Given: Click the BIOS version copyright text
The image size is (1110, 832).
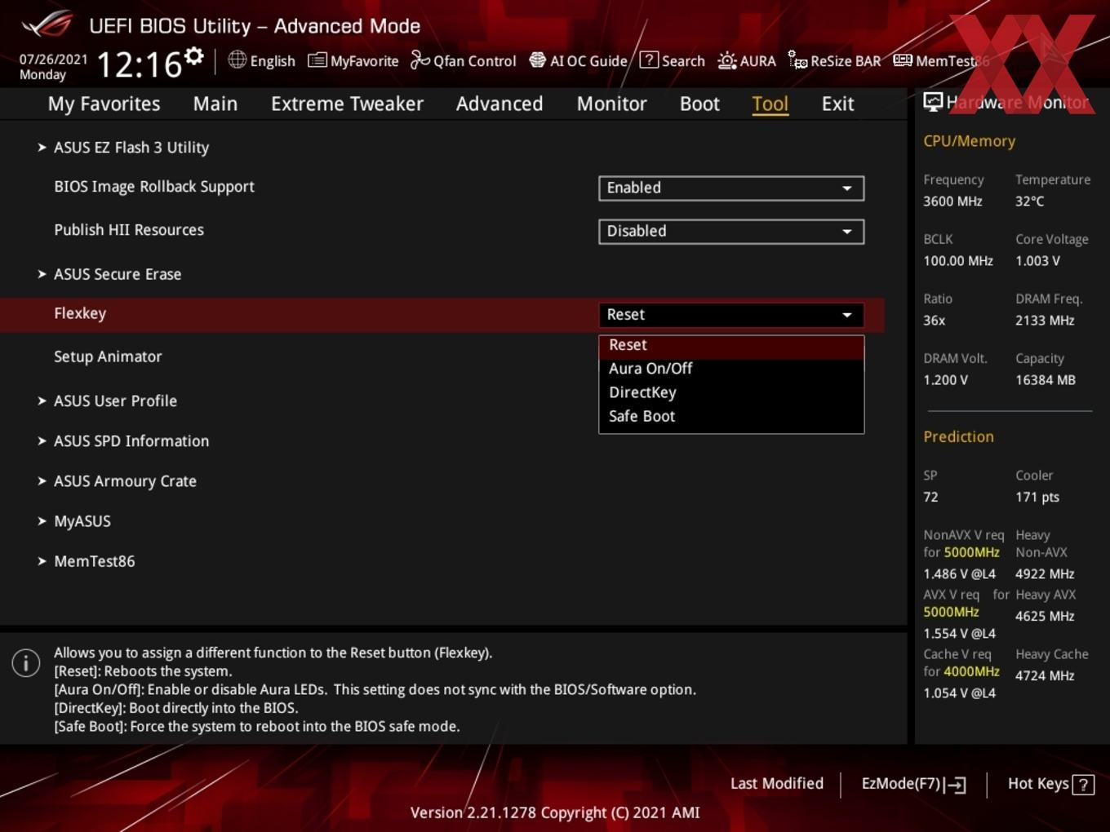Looking at the screenshot, I should coord(555,813).
